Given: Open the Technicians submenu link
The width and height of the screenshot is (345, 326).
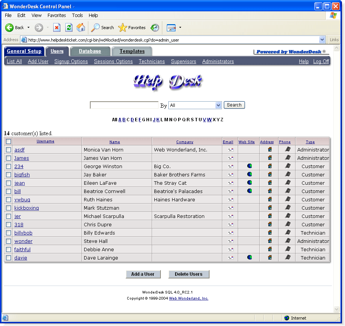Looking at the screenshot, I should [152, 62].
